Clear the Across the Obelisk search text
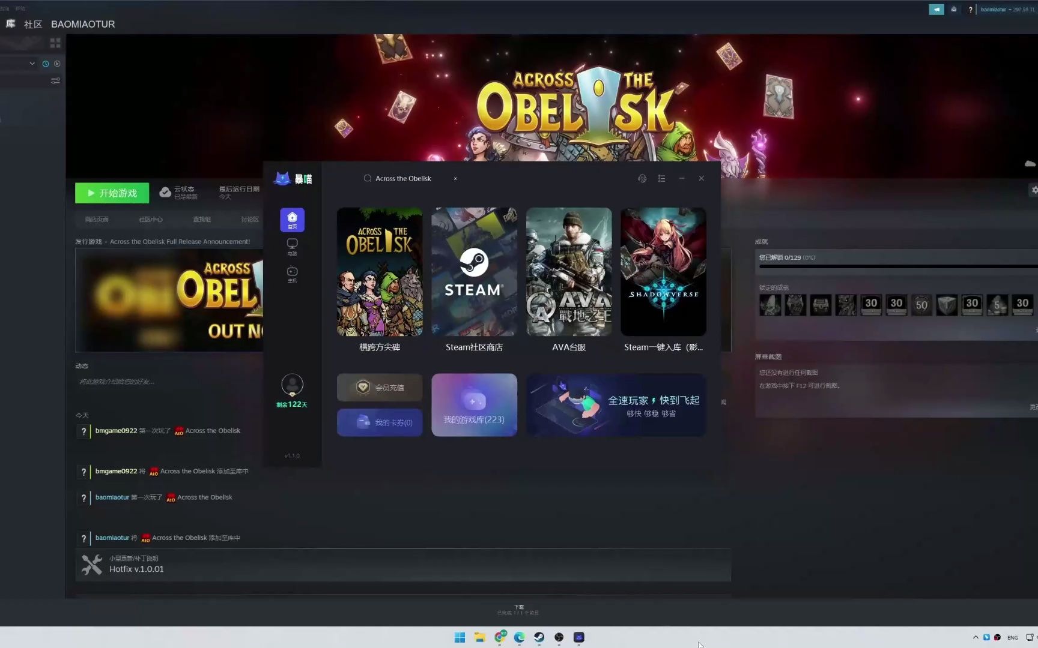1038x648 pixels. (x=455, y=178)
